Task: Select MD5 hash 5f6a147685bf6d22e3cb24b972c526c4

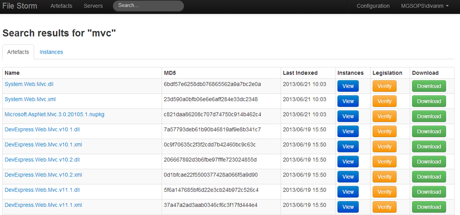Action: tap(211, 190)
